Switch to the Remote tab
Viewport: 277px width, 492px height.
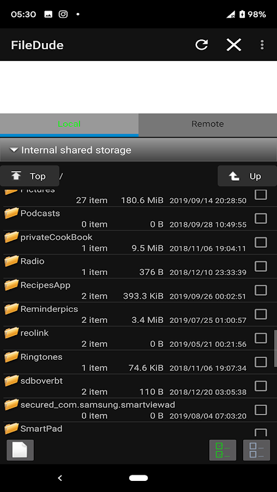click(x=207, y=124)
